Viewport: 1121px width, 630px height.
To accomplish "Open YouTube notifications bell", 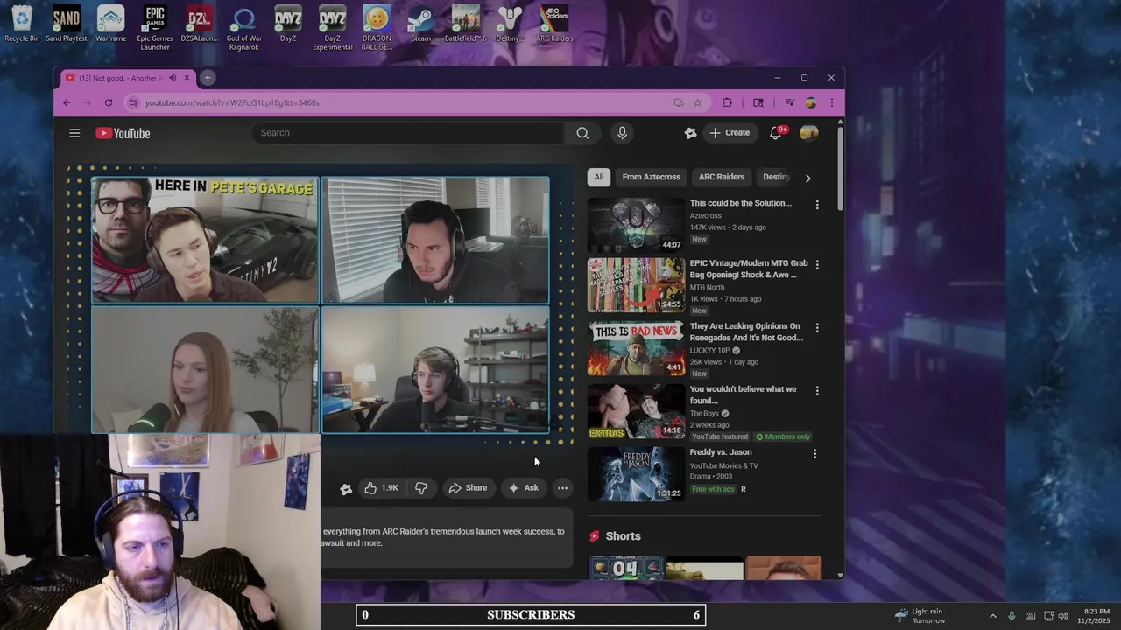I will point(776,133).
